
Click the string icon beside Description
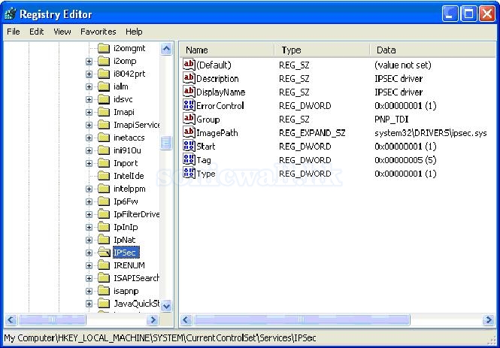189,78
